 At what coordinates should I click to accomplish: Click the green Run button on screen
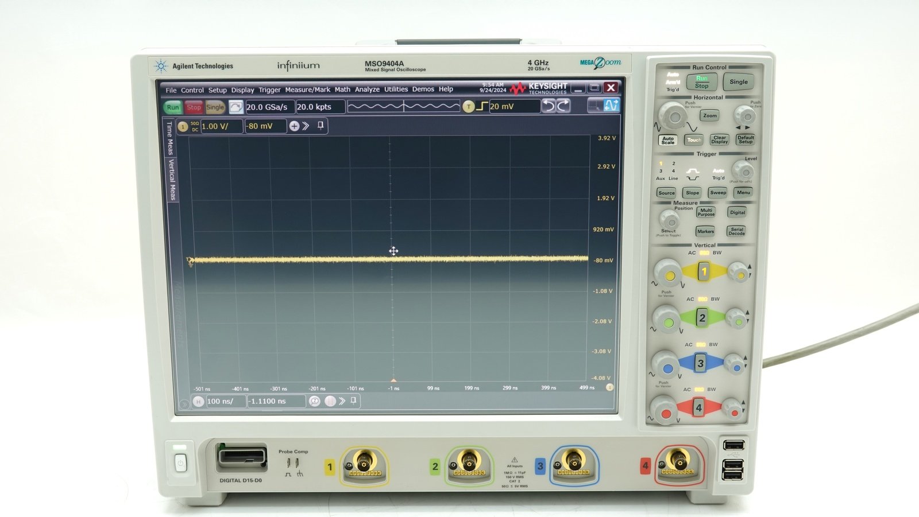click(172, 107)
